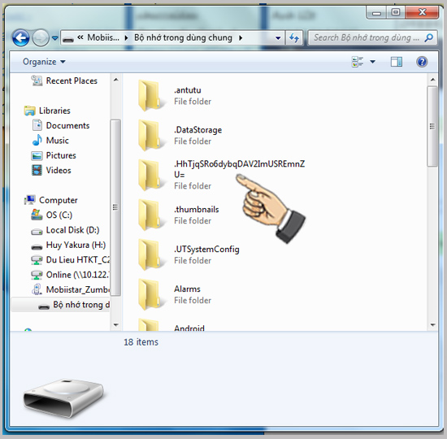Click the drive image in details pane
Screen dimensions: 447x439
[x=64, y=398]
